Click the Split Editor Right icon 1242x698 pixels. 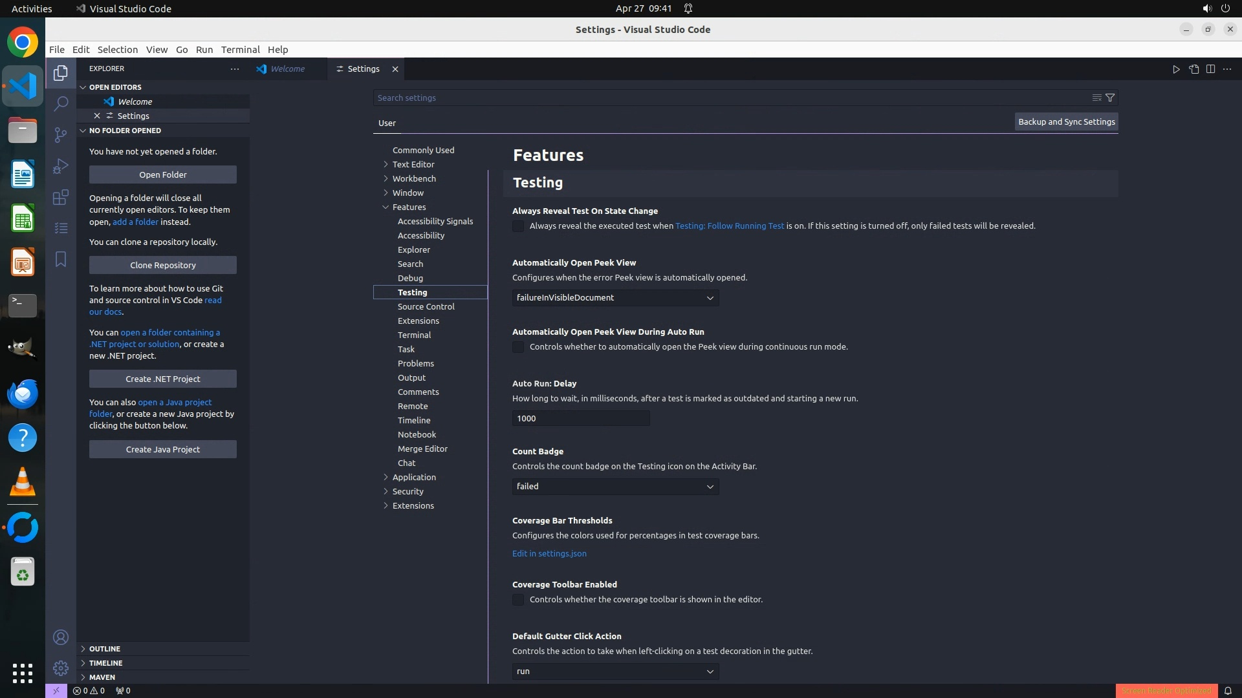[x=1210, y=69]
